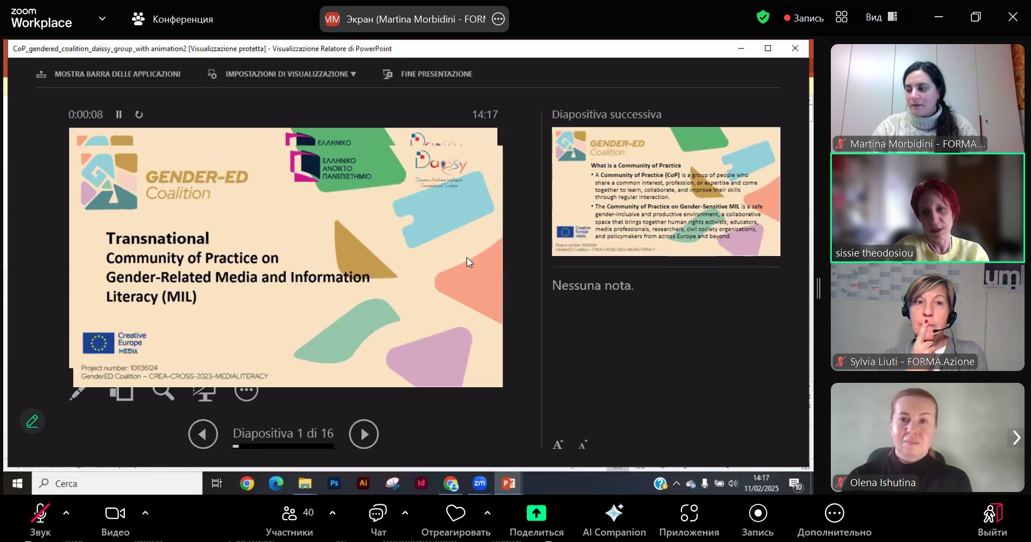Select the next slide preview thumbnail
Image resolution: width=1031 pixels, height=542 pixels.
[x=666, y=191]
